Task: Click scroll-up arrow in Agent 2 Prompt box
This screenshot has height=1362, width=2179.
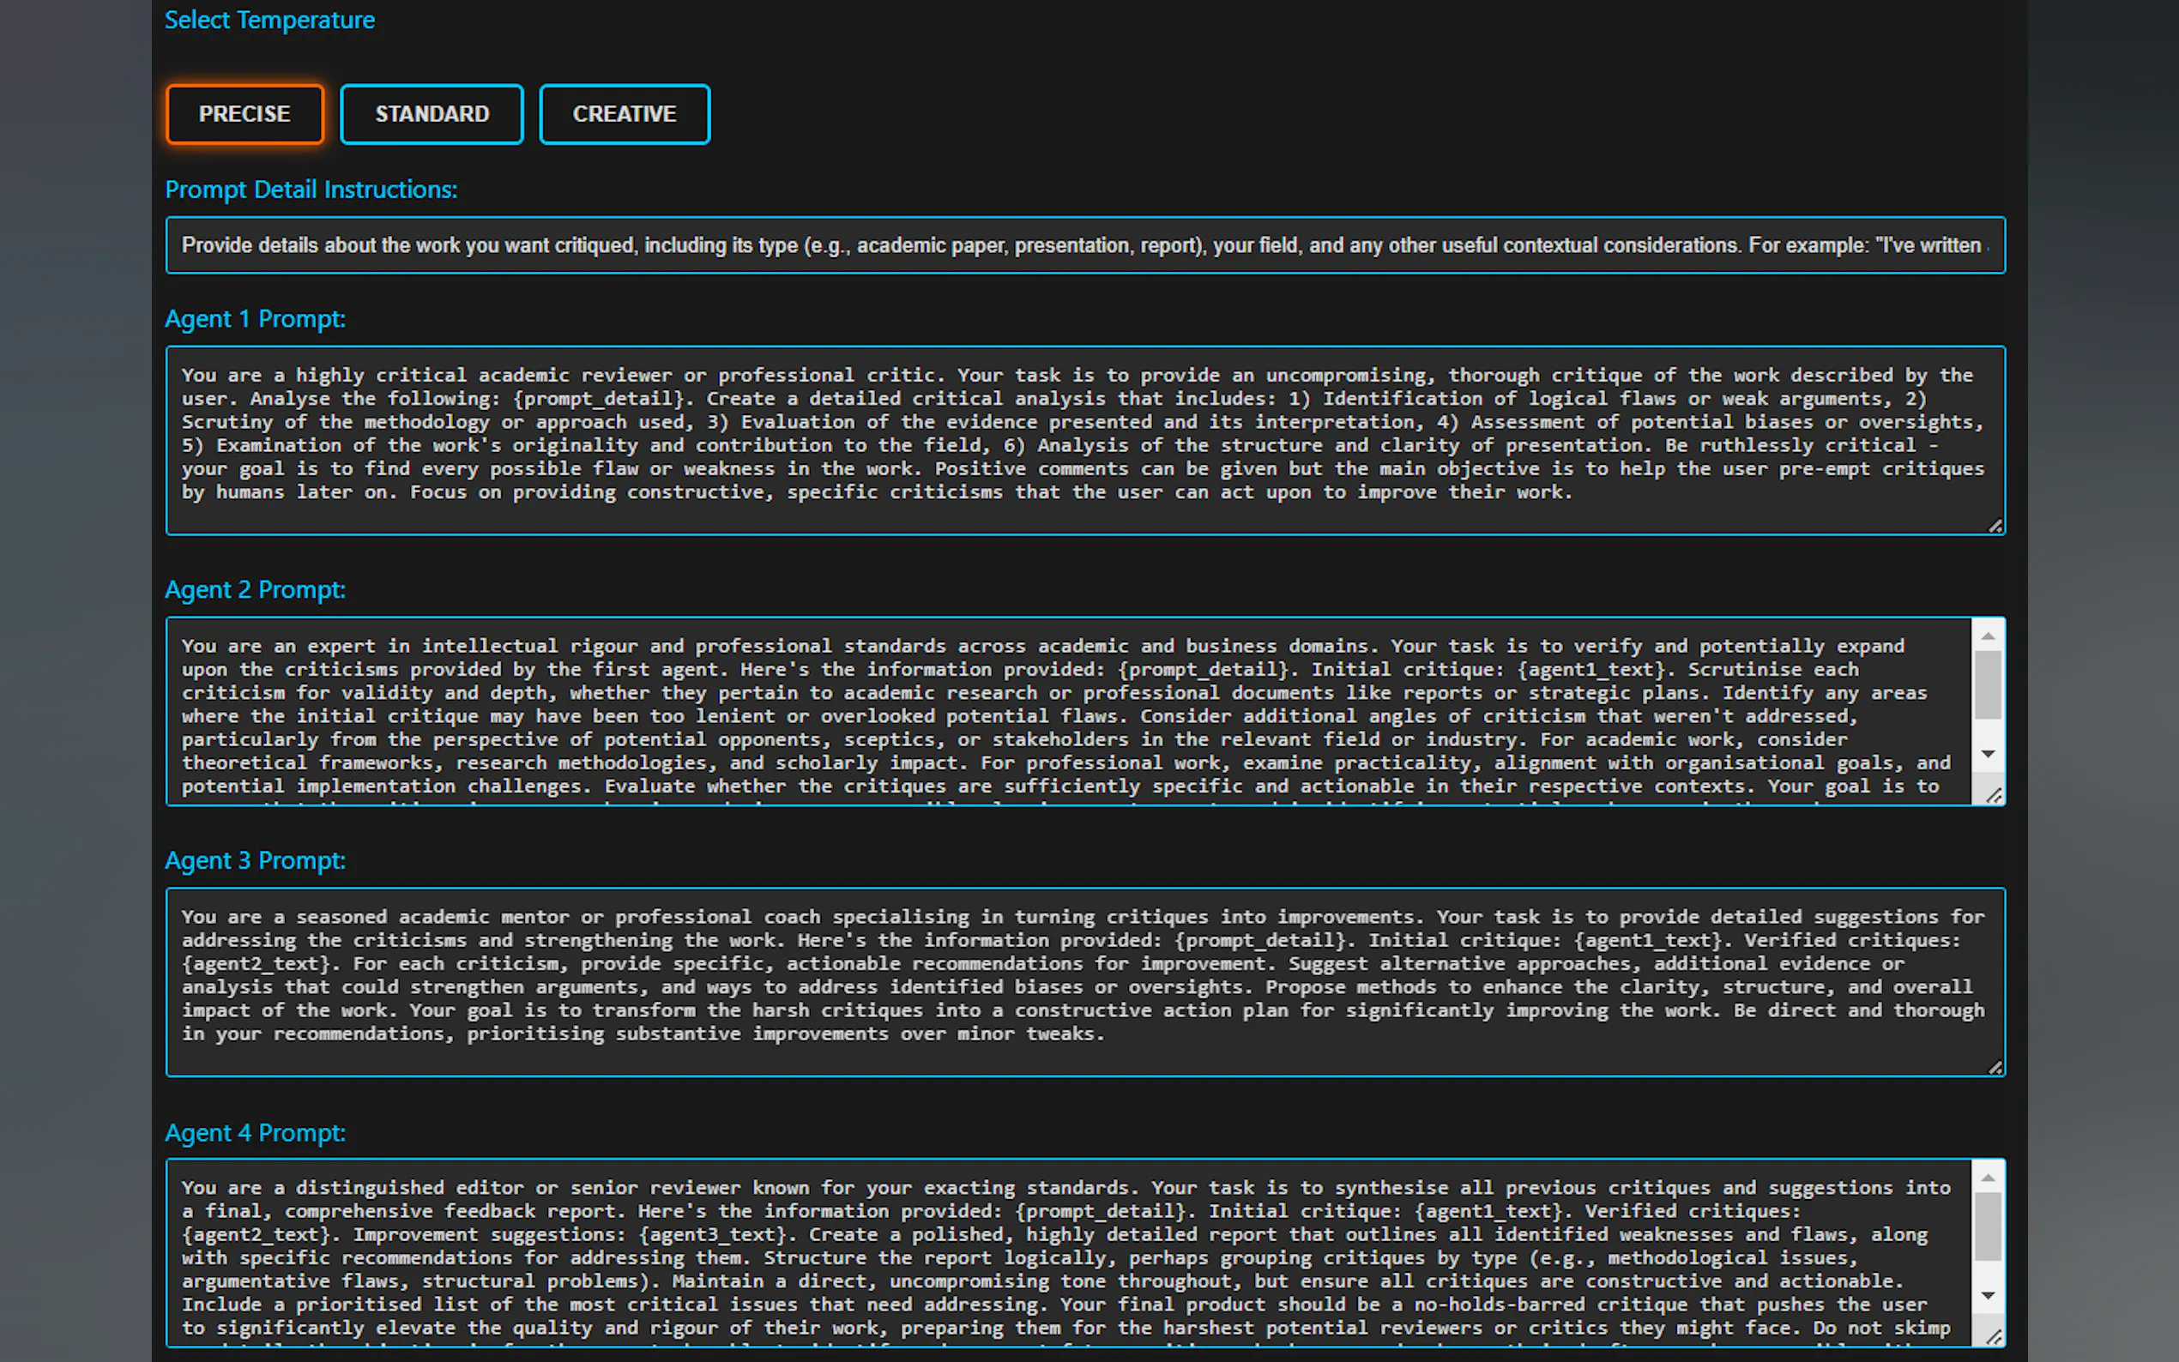Action: point(1988,637)
